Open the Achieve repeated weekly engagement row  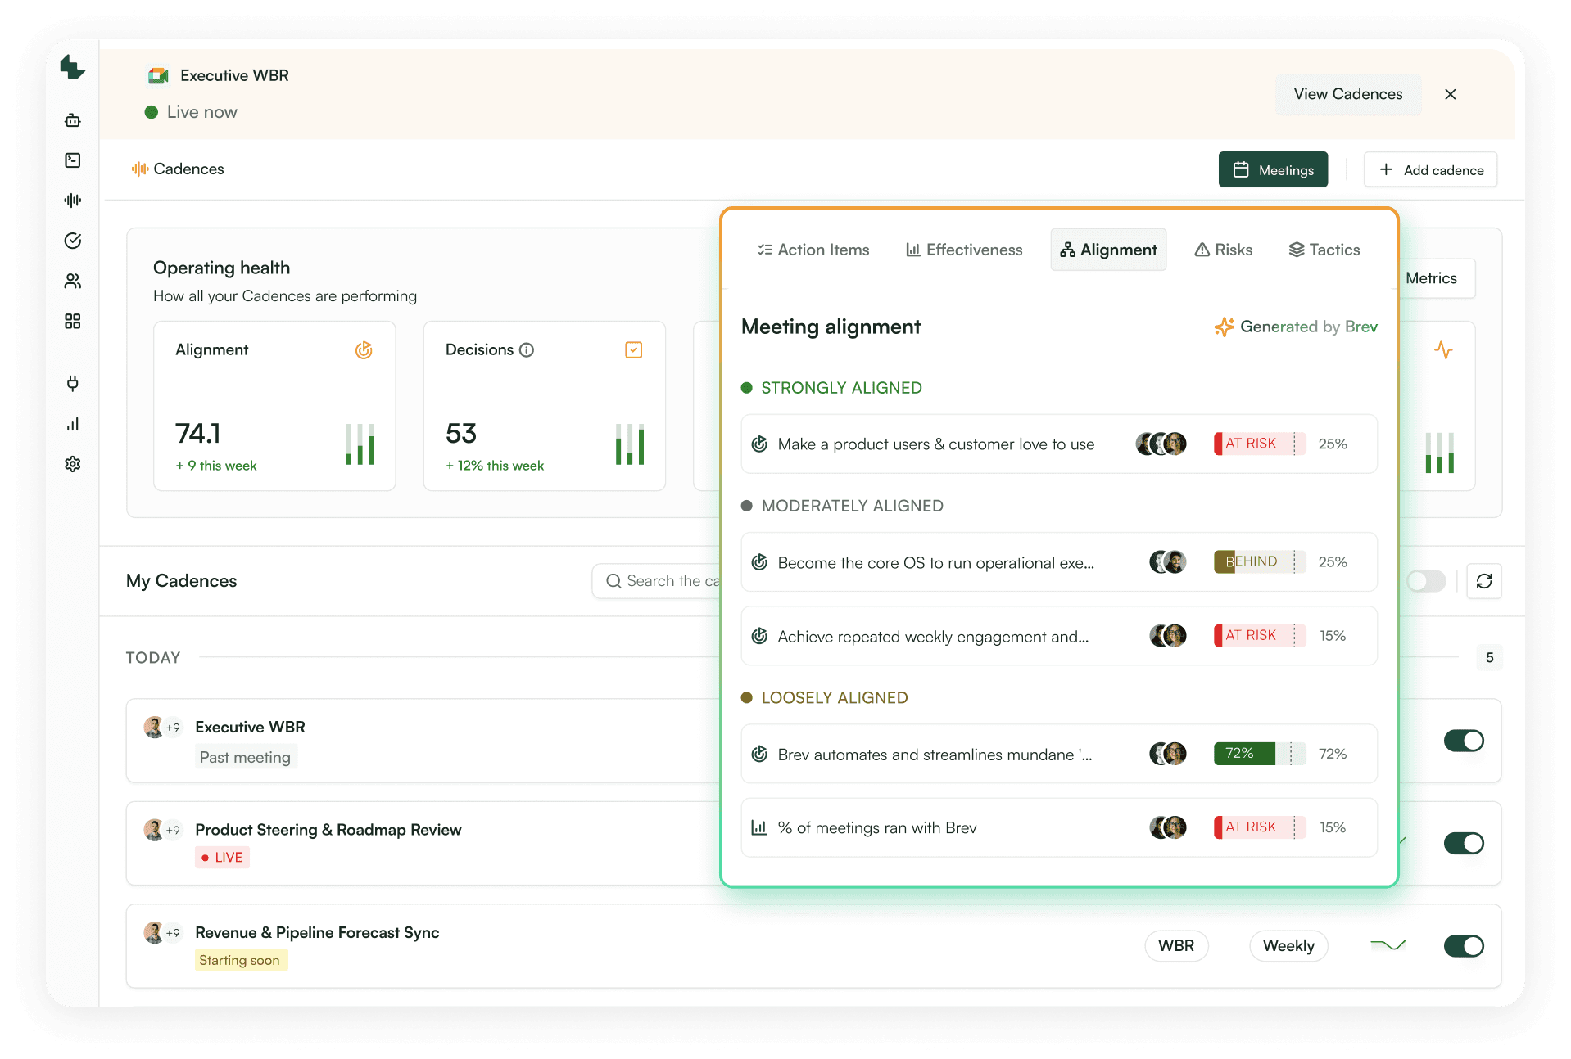(1059, 636)
